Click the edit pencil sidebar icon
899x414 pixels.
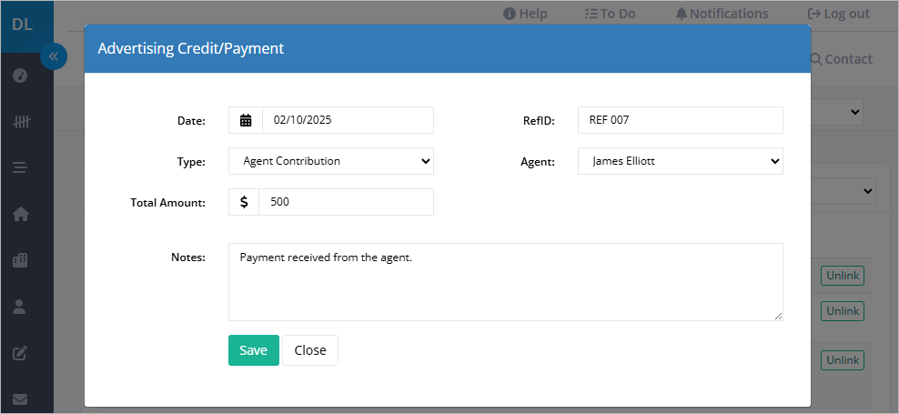pos(20,353)
